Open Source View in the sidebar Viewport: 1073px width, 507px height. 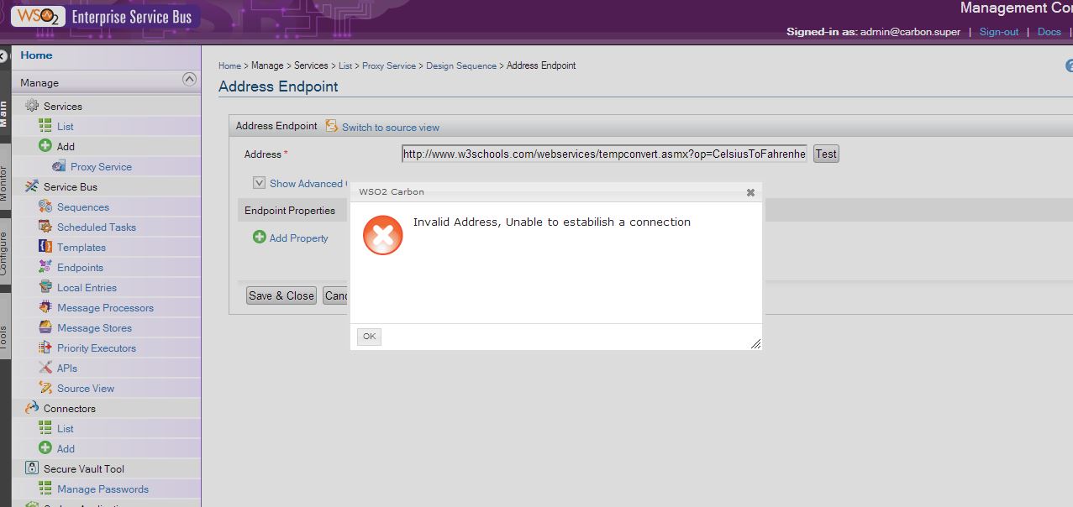coord(86,389)
